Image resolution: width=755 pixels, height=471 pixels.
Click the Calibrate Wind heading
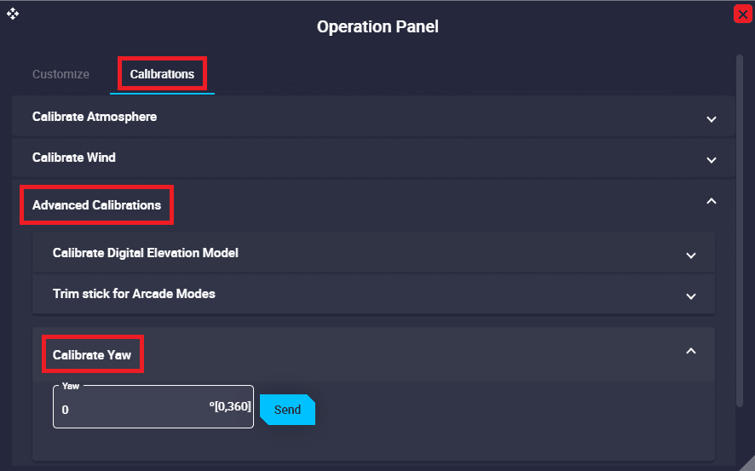pos(74,158)
